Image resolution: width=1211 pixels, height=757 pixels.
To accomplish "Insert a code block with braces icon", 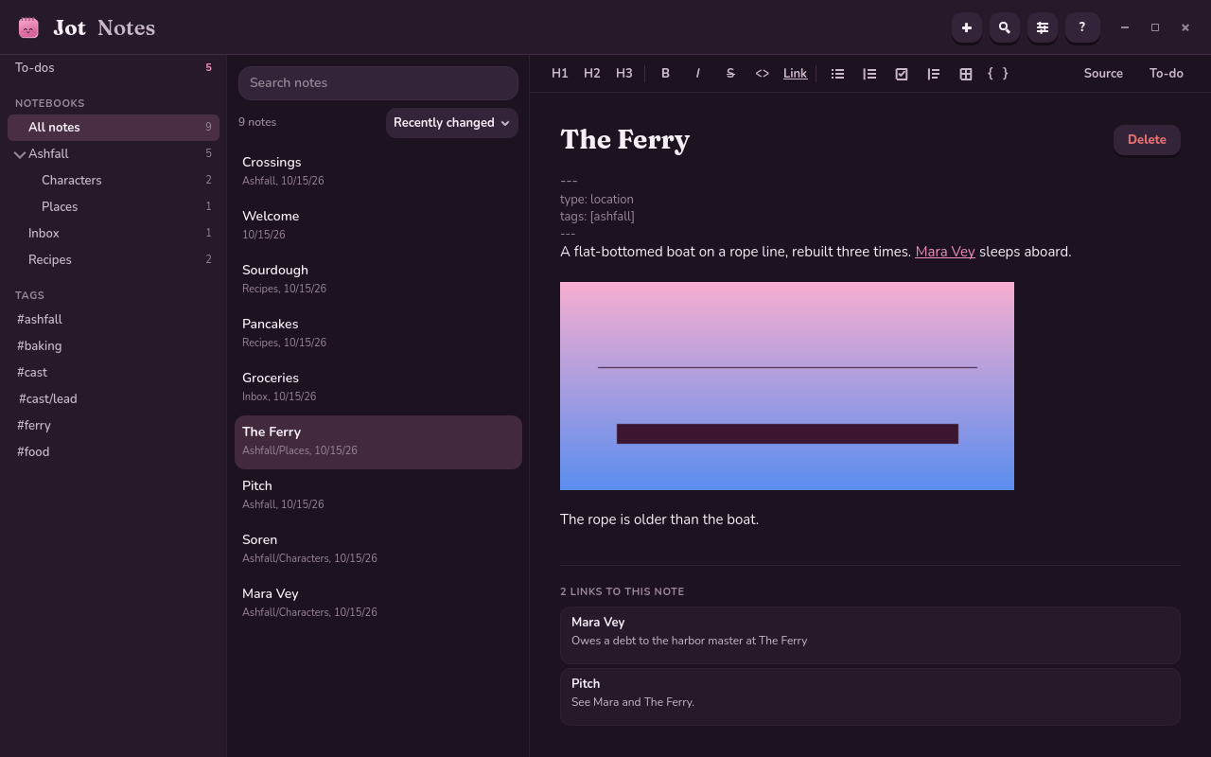I will pos(998,73).
